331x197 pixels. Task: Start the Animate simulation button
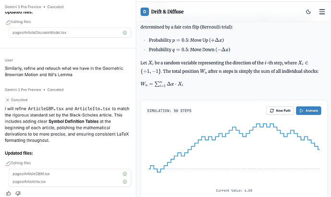pos(308,111)
